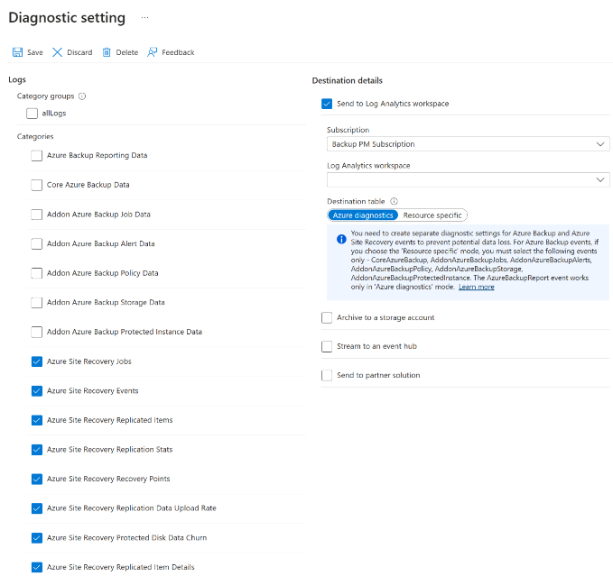This screenshot has width=613, height=576.
Task: Check Azure Backup Reporting Data
Action: point(37,156)
